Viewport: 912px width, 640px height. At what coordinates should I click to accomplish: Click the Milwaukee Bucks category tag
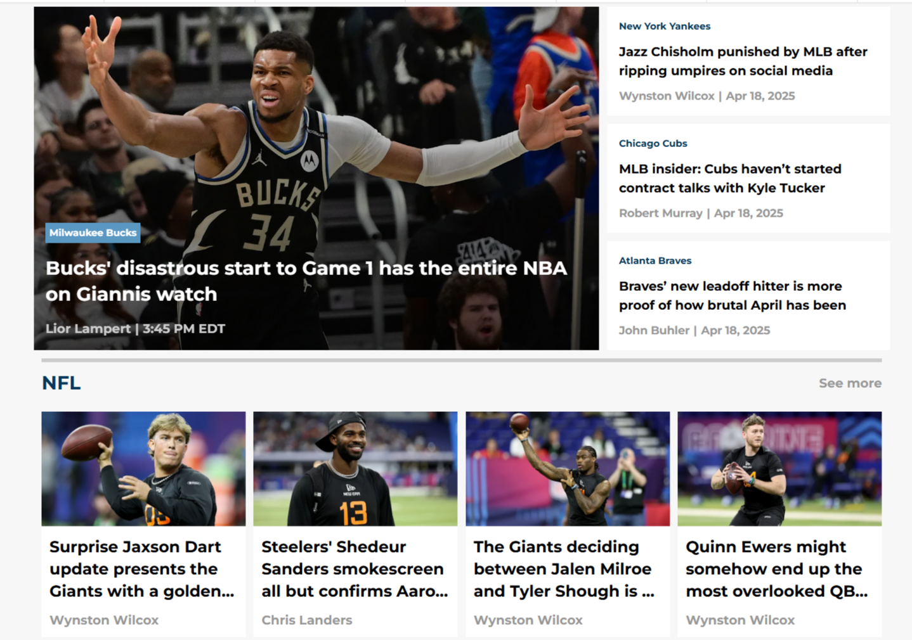93,233
